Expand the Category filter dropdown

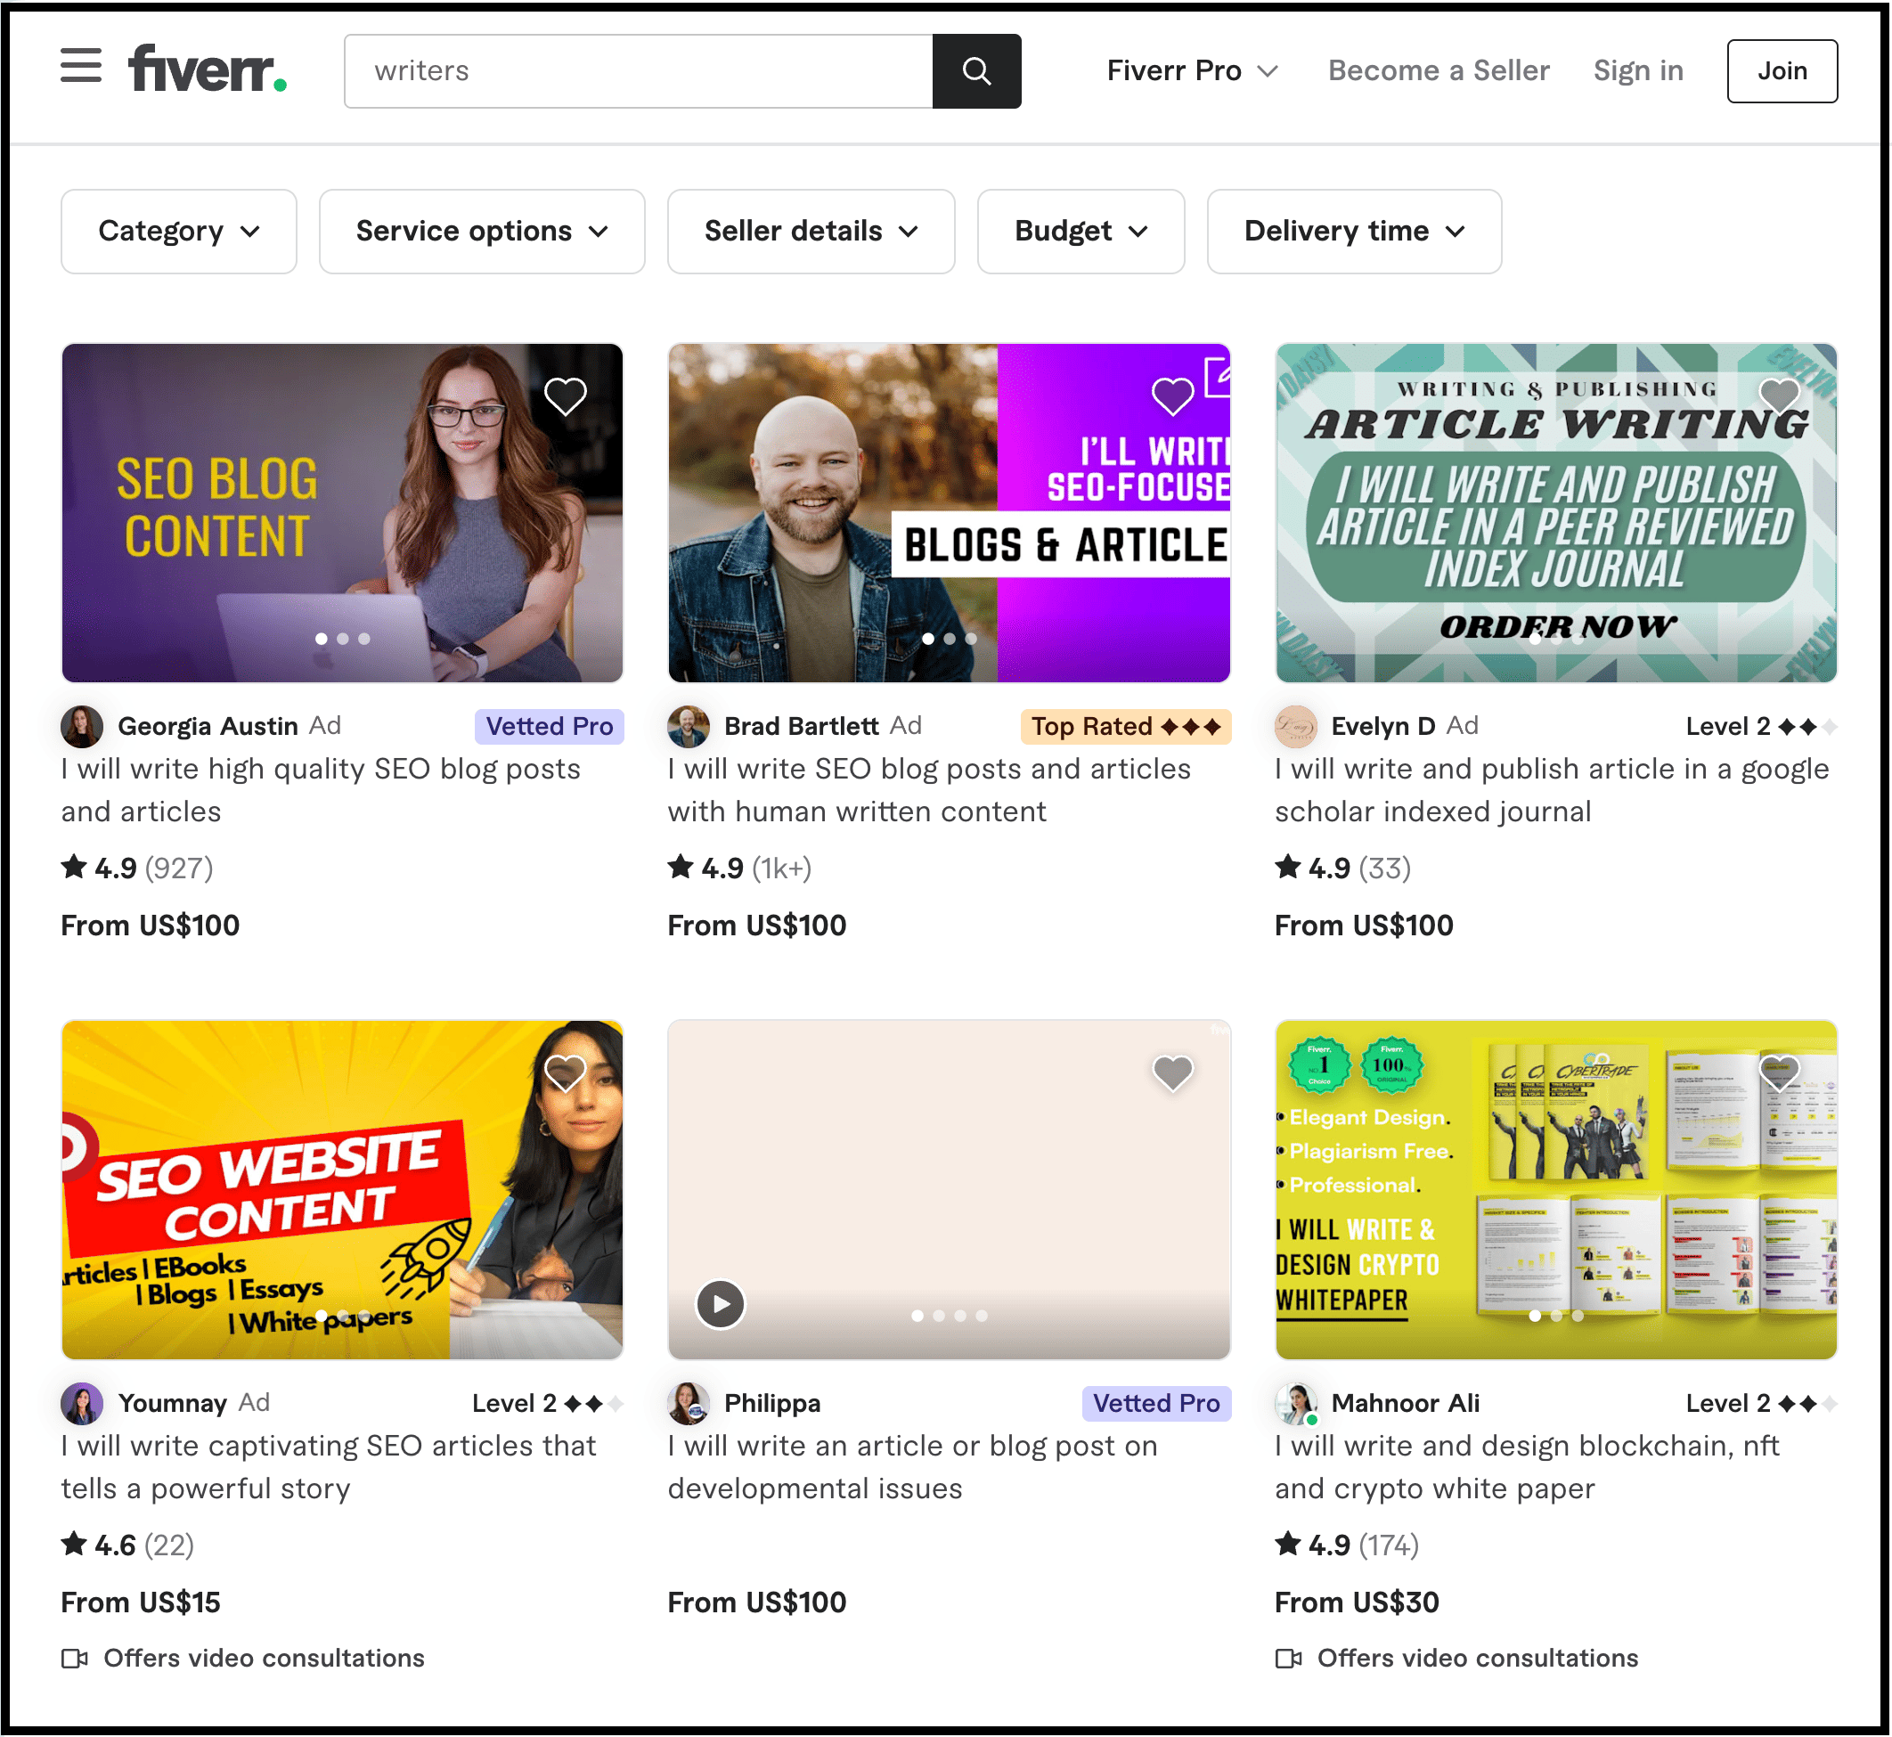point(178,232)
